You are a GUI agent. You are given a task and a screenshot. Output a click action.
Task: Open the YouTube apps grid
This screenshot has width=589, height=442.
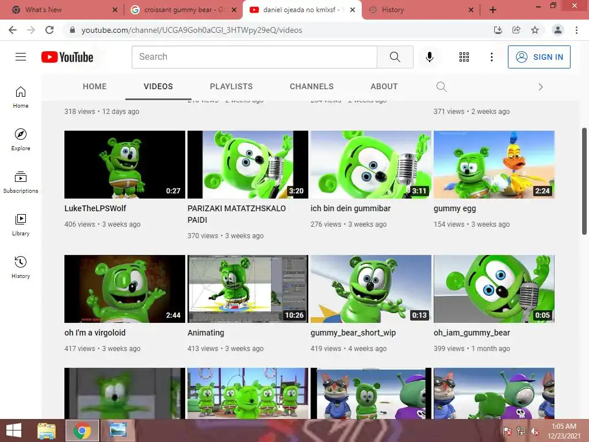click(464, 57)
